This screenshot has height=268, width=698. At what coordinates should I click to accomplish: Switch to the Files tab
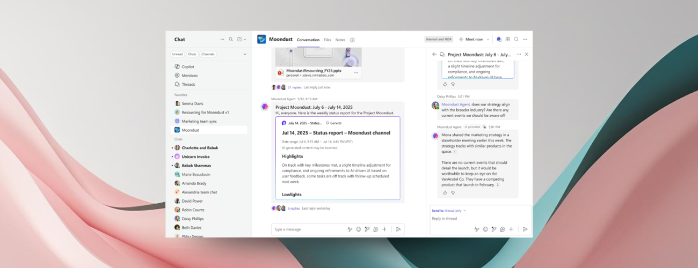tap(328, 40)
